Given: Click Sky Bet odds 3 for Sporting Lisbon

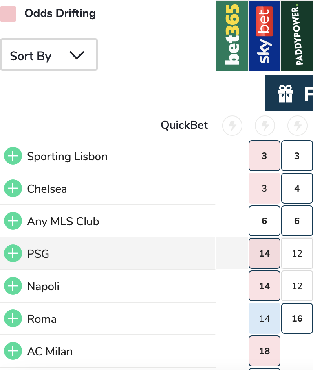Looking at the screenshot, I should (265, 156).
